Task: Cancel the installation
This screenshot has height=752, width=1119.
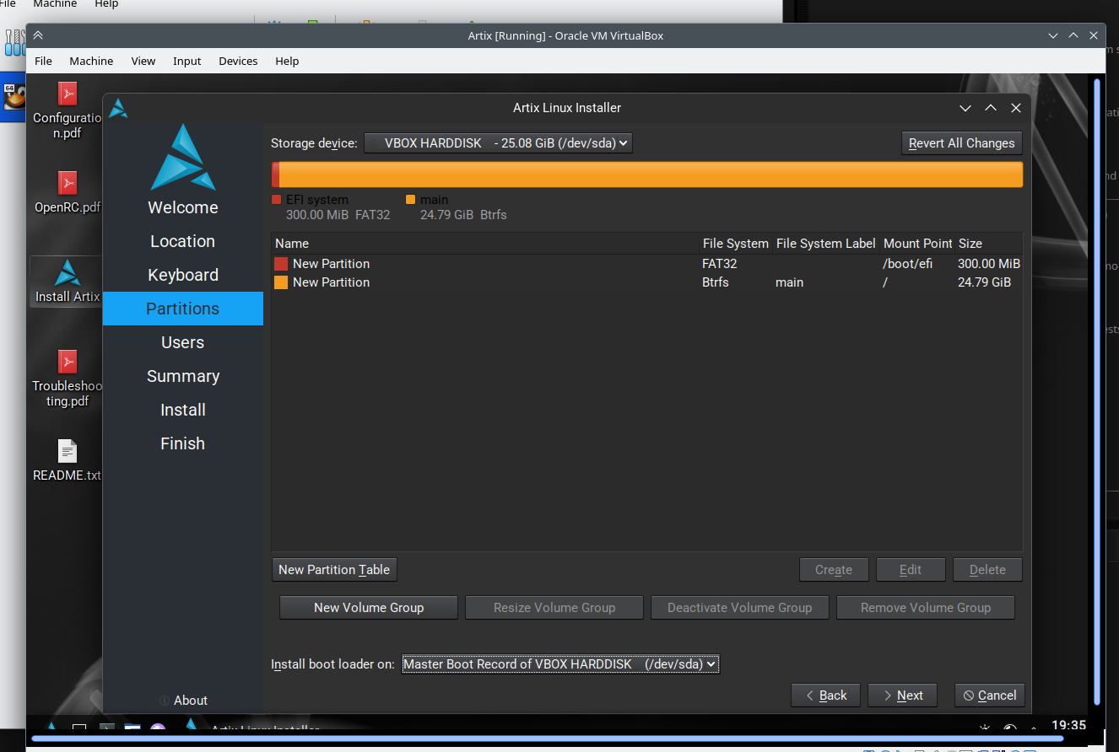Action: 990,696
